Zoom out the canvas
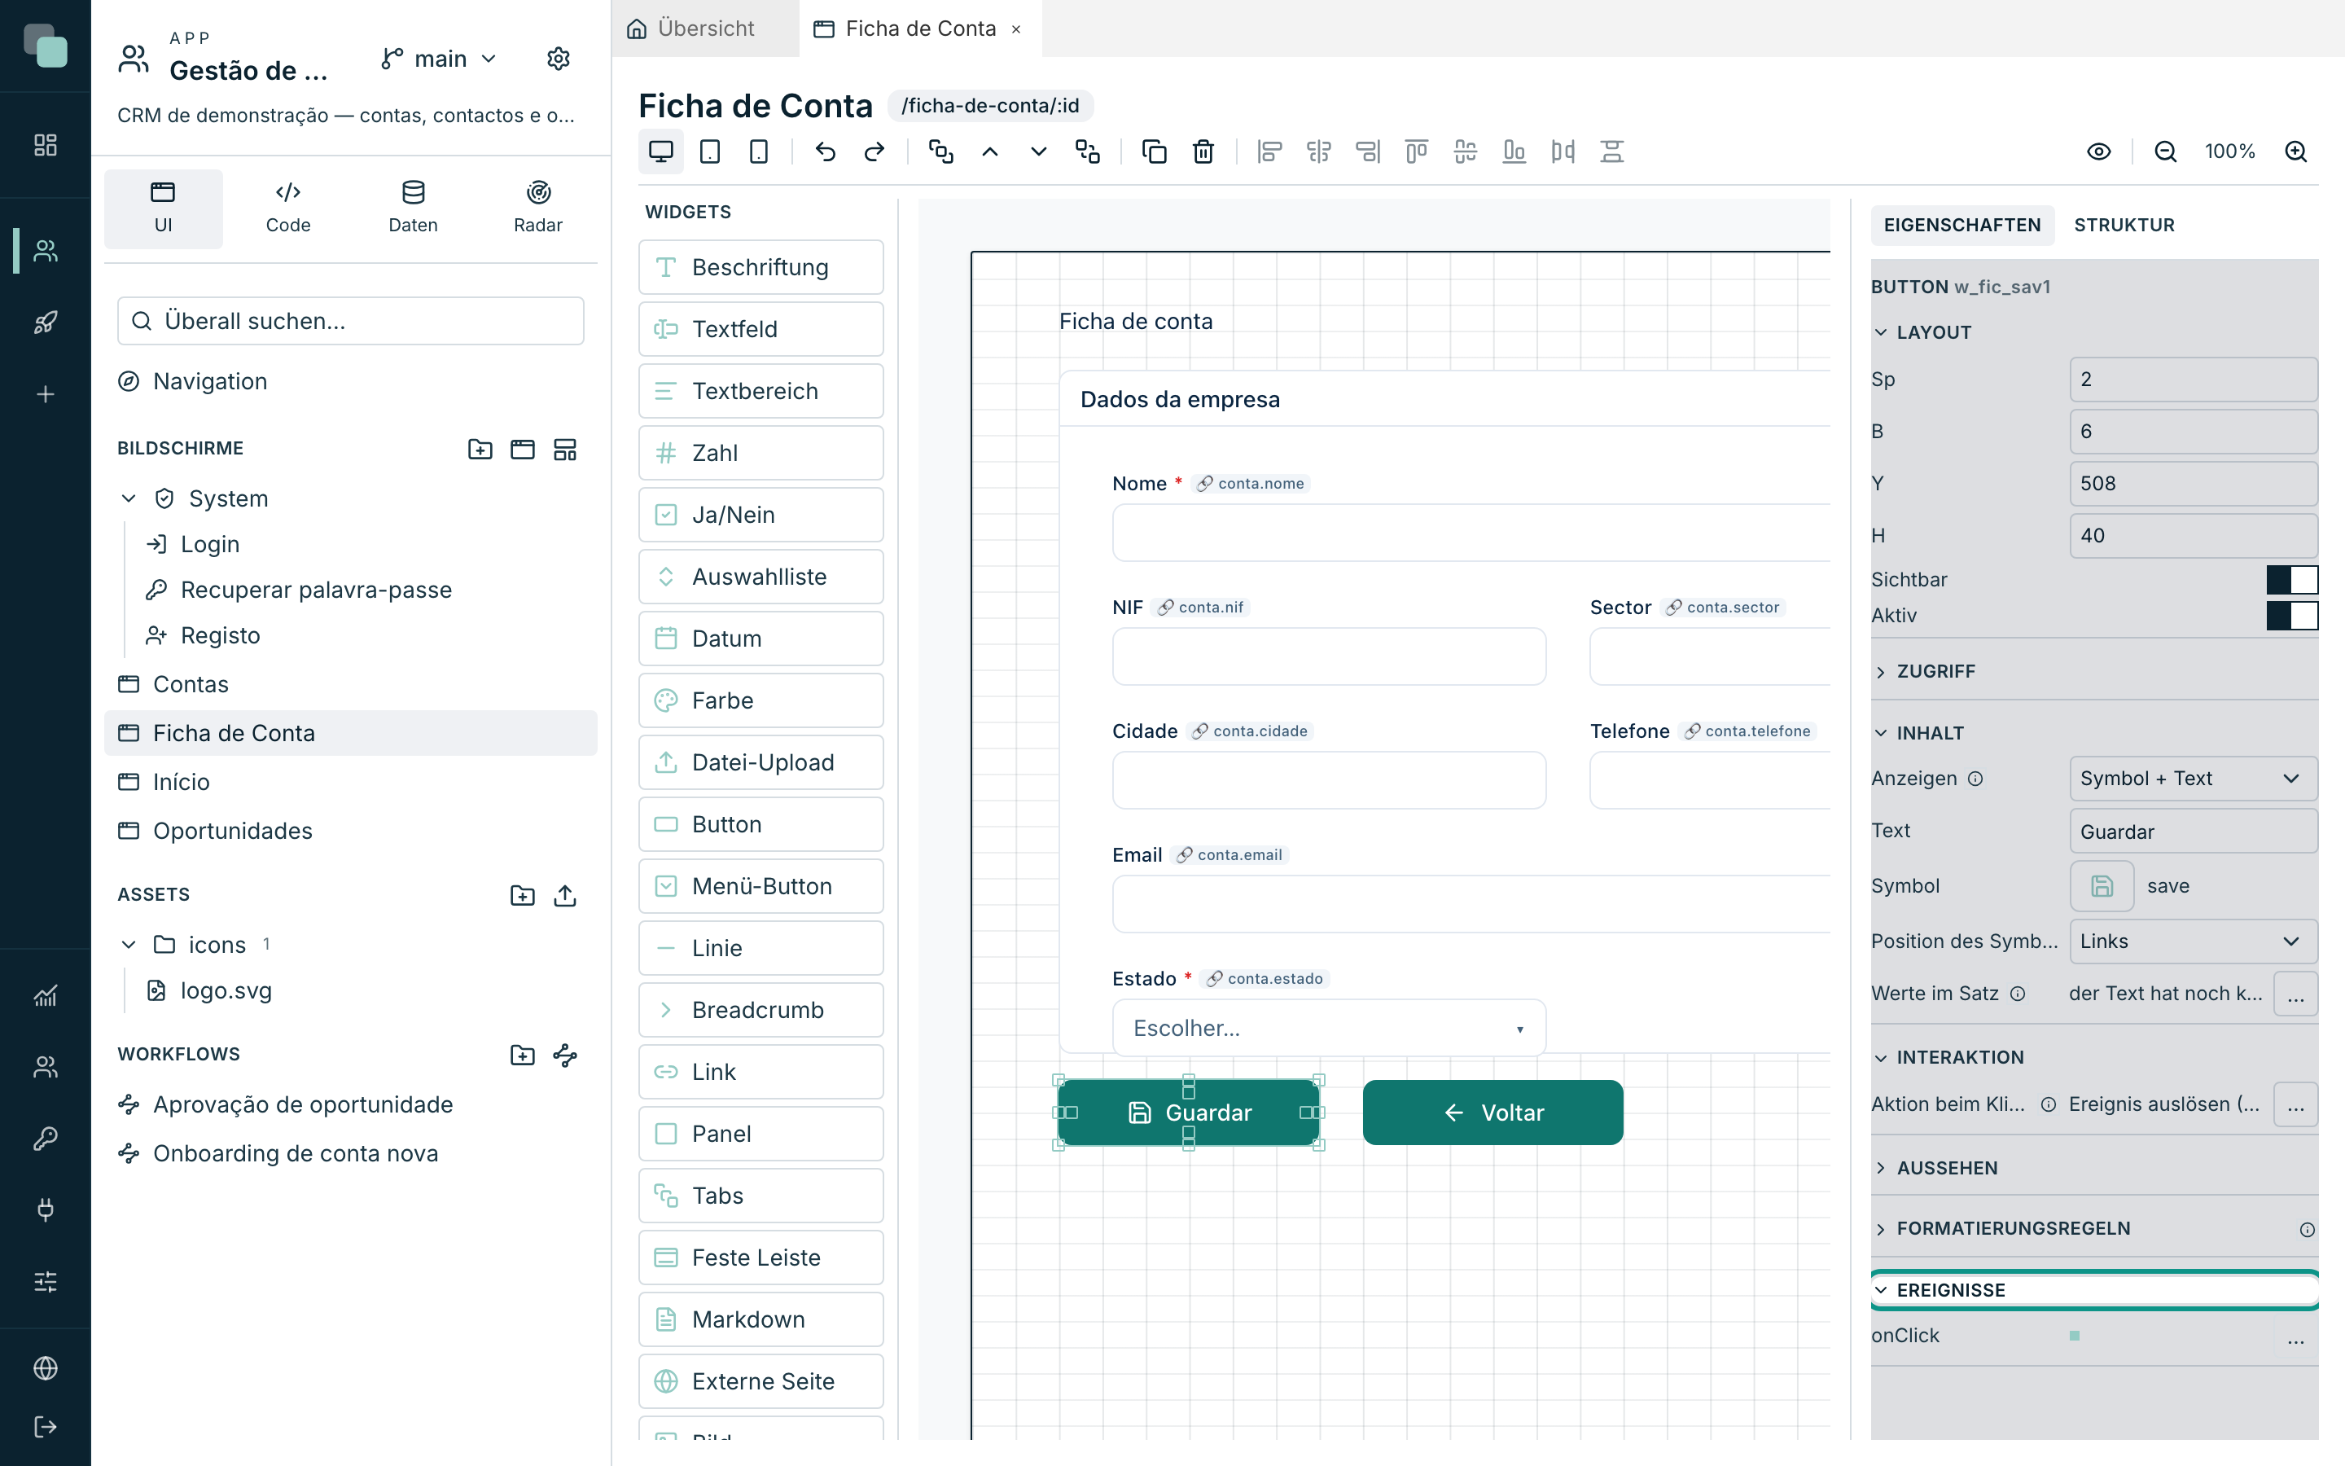 (x=2166, y=151)
